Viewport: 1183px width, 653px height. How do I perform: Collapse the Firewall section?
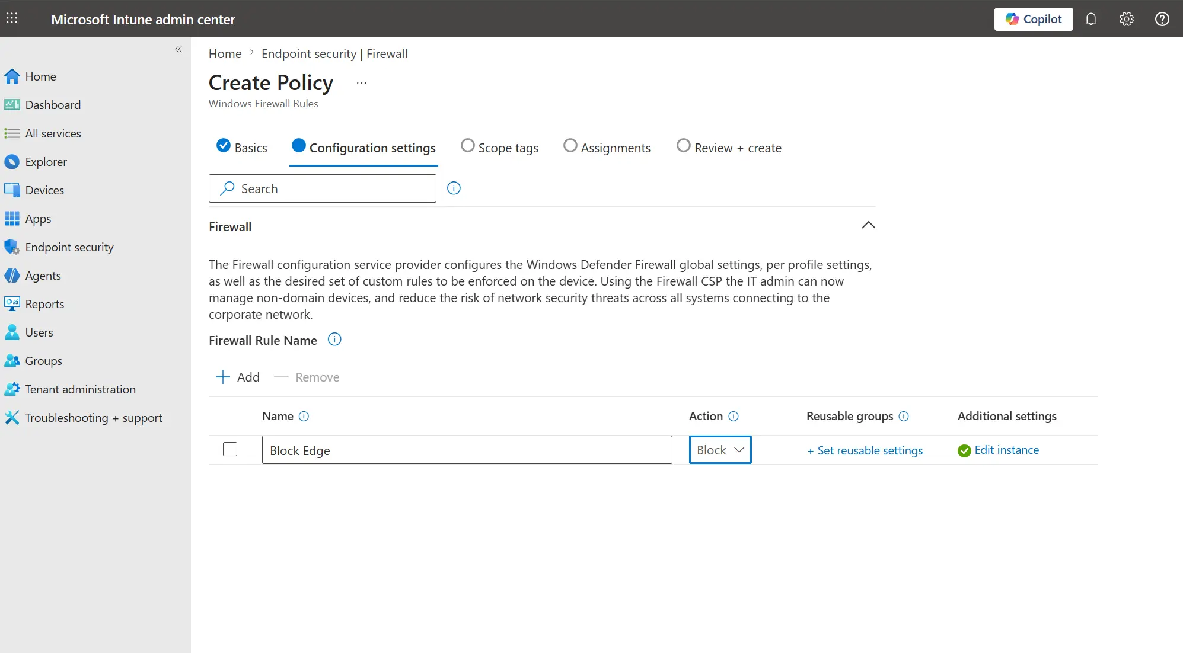pos(868,225)
